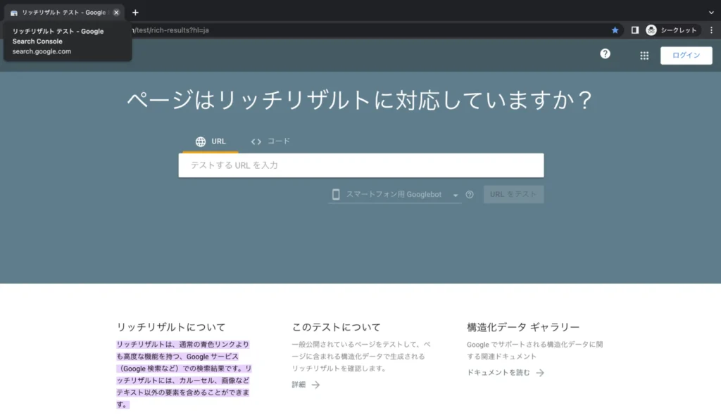This screenshot has width=721, height=415.
Task: Open the スマートフォン用 Googlebot dropdown
Action: (394, 194)
